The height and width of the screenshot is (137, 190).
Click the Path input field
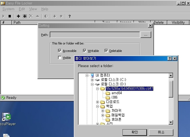coord(95,35)
